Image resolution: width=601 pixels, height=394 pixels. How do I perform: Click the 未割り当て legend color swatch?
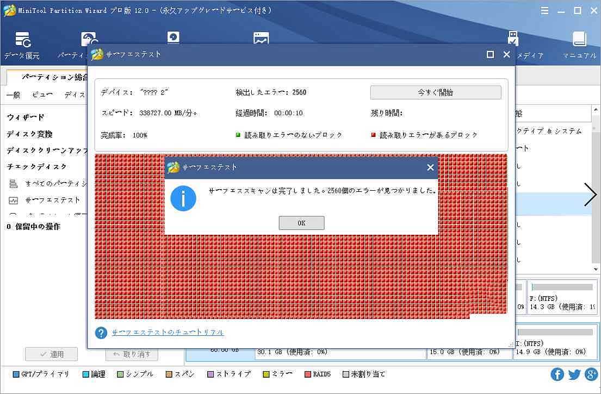click(345, 374)
